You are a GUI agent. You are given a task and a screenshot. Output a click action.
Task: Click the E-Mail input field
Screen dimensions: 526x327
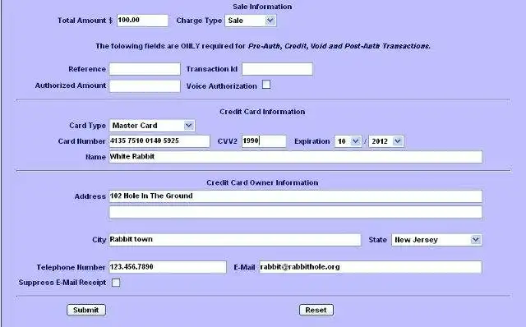tap(371, 267)
